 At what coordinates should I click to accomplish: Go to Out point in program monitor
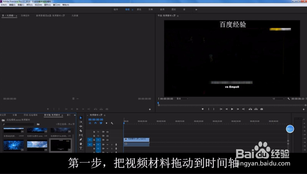(243, 109)
